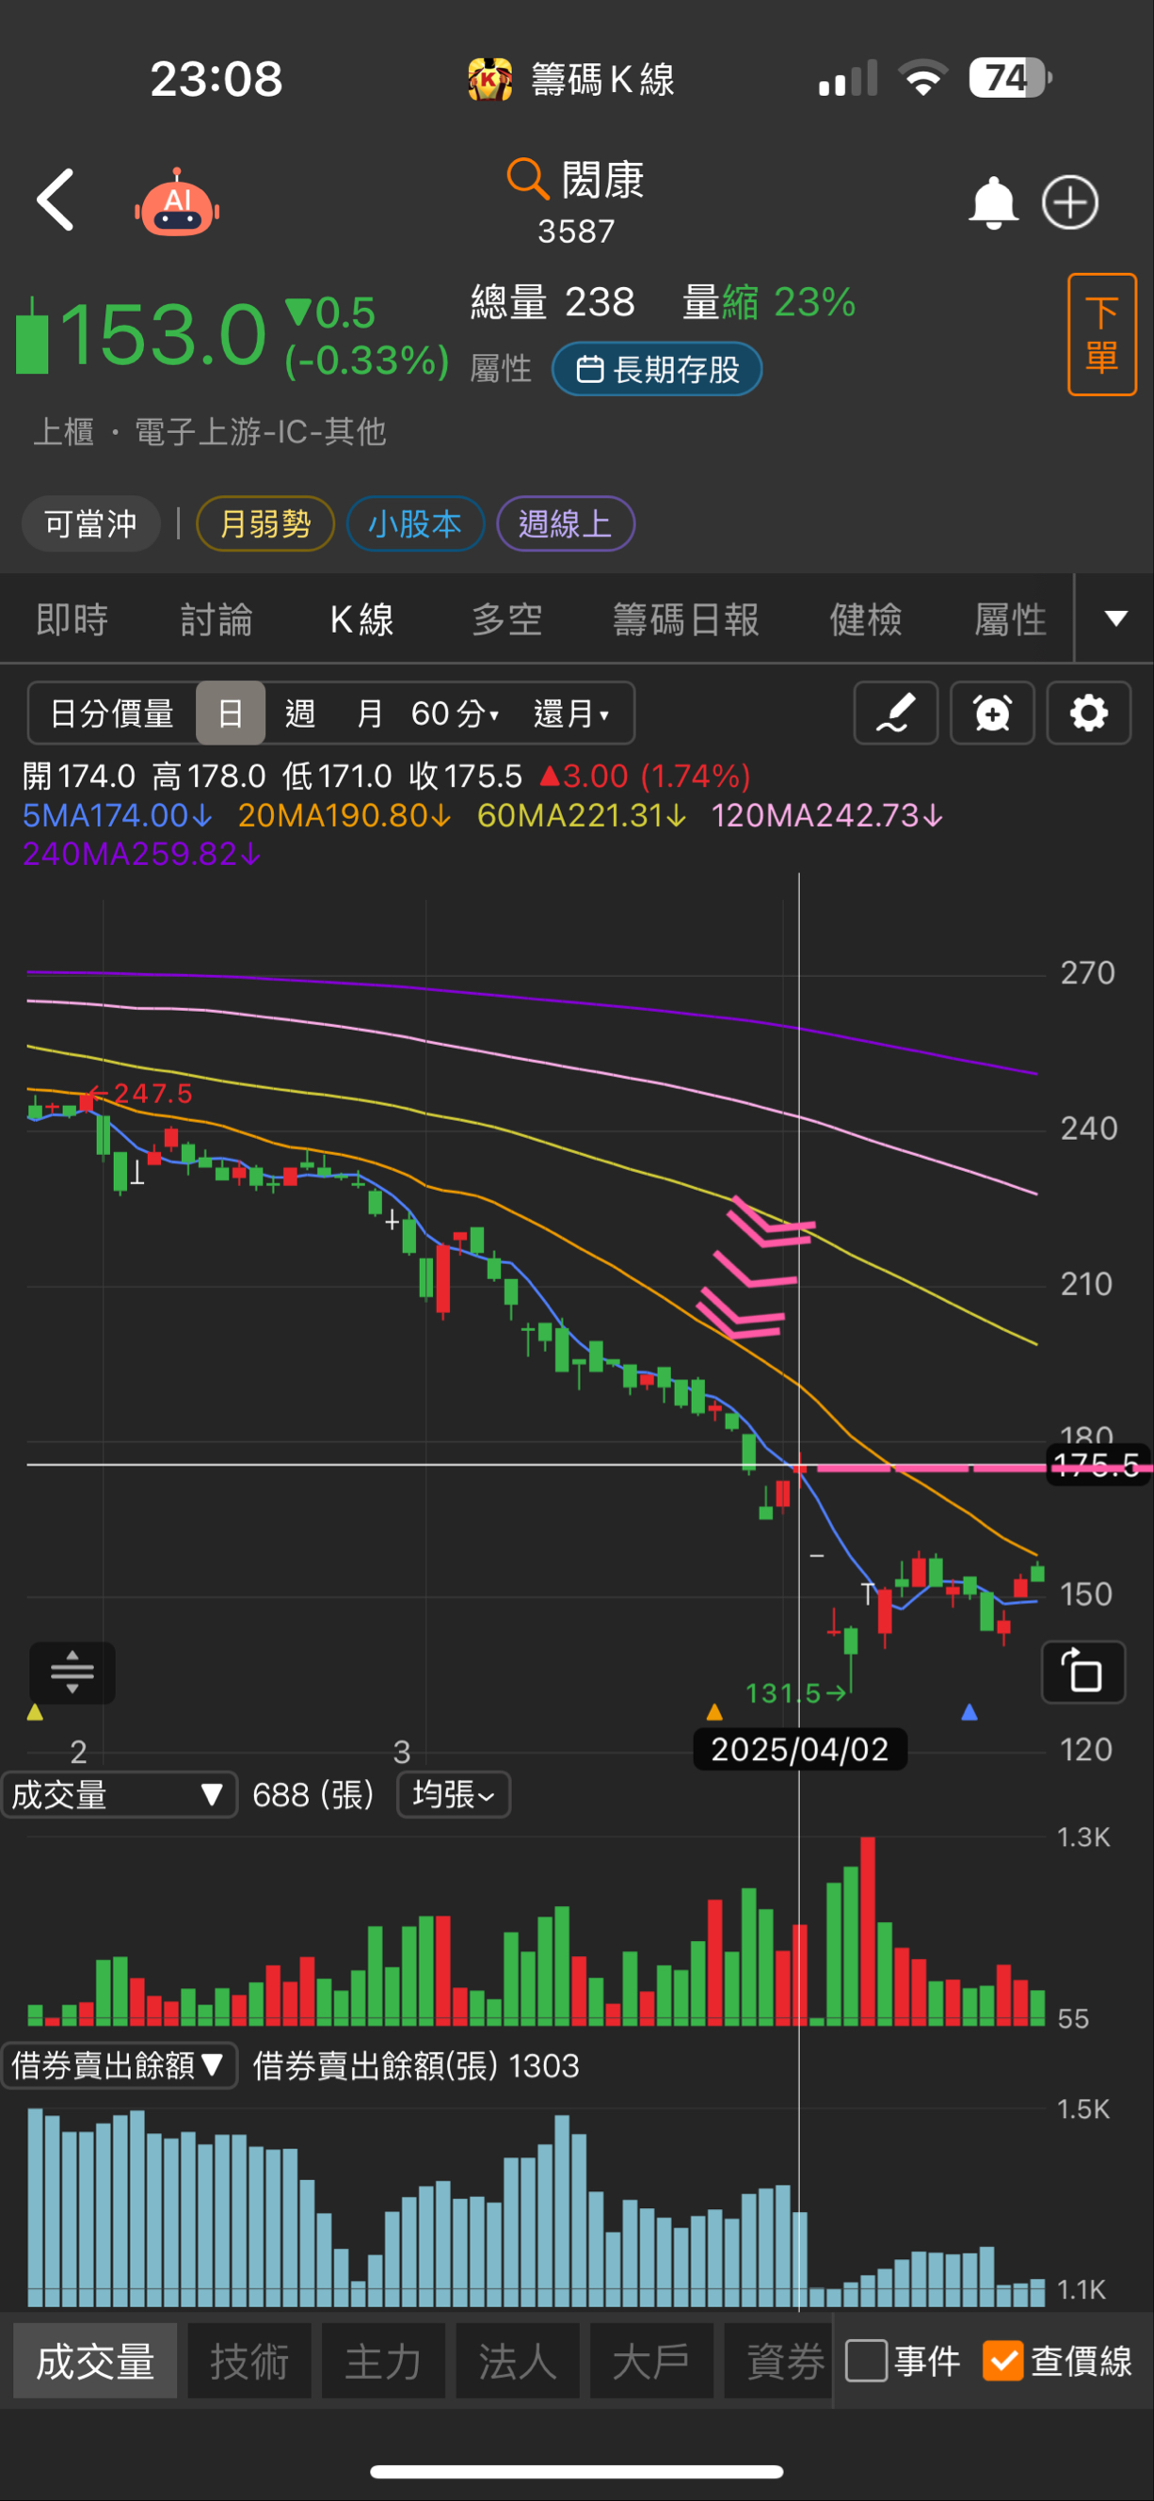This screenshot has width=1154, height=2501.
Task: Tap the 175.5 crosshair price label
Action: pos(1099,1465)
